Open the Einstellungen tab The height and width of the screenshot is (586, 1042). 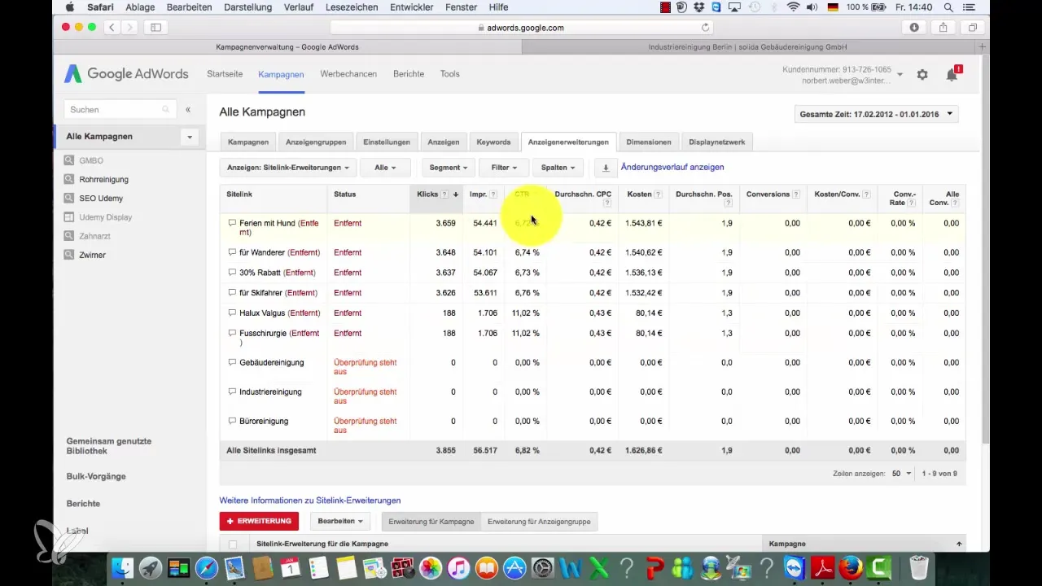387,142
